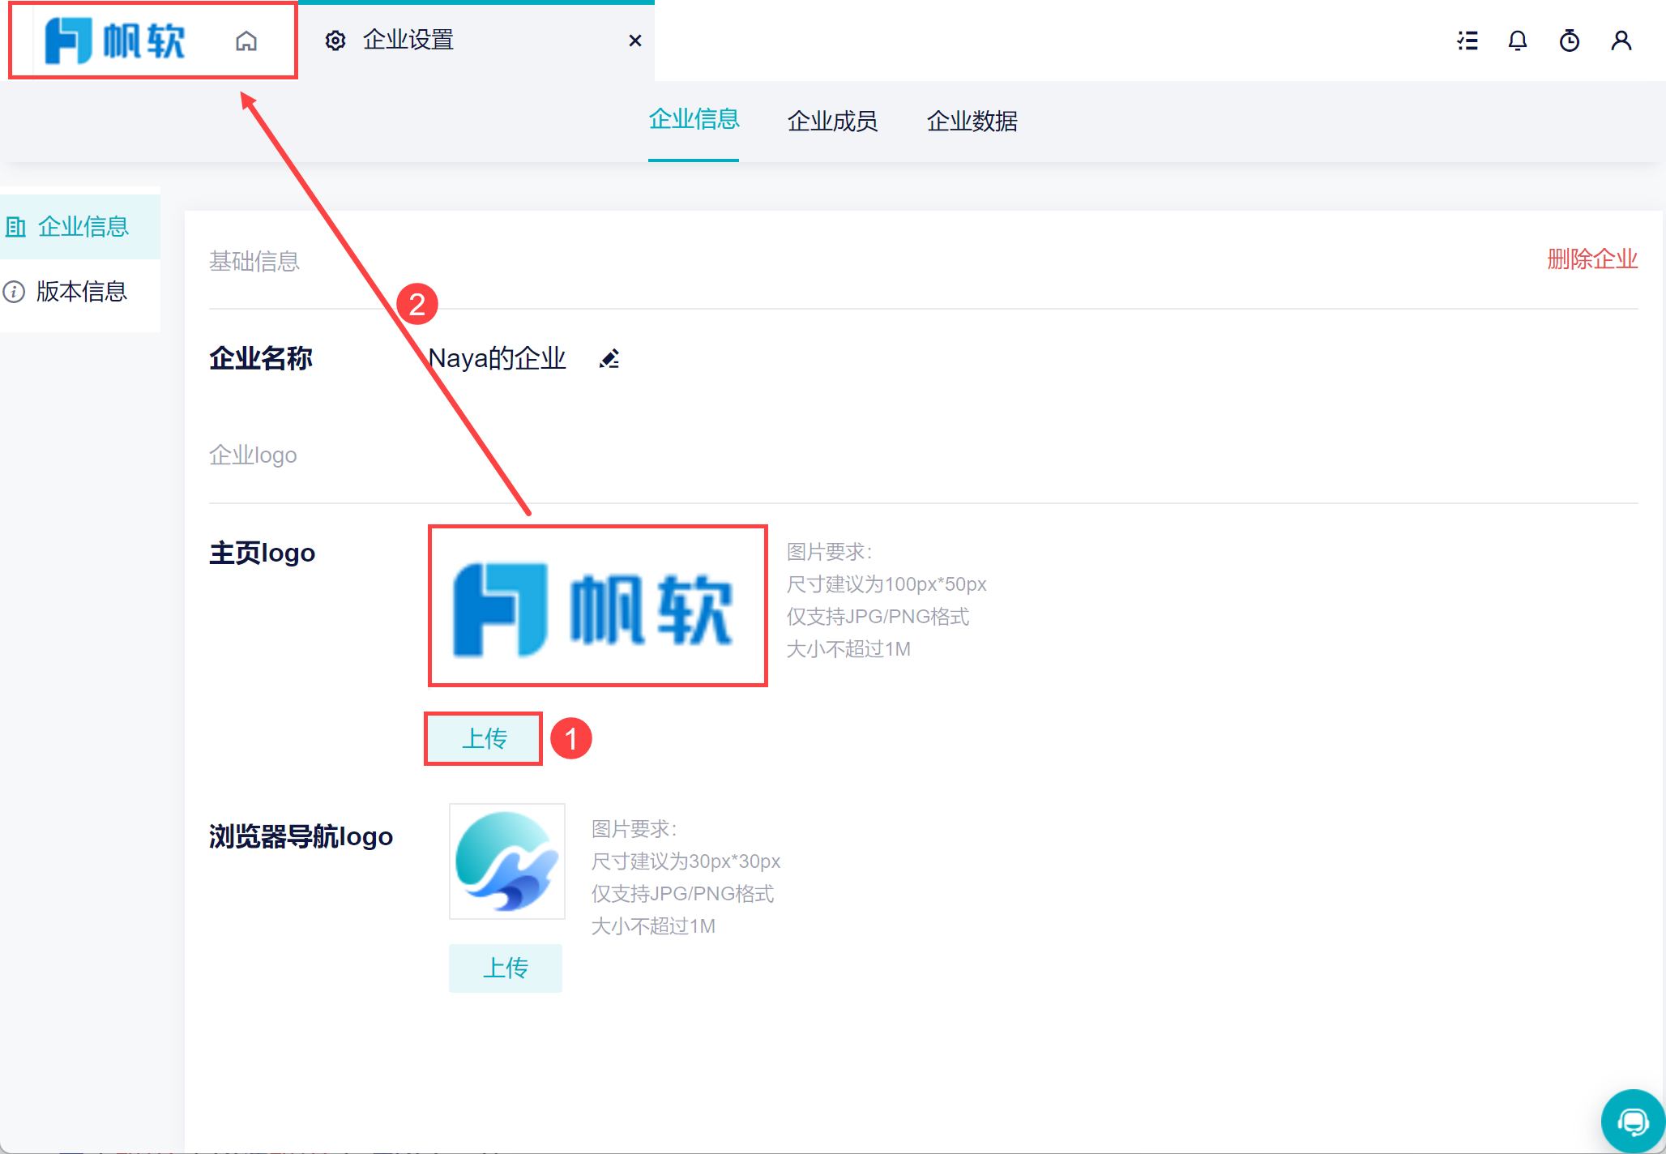This screenshot has height=1154, width=1666.
Task: Click 上传 button for 主页logo
Action: tap(484, 738)
